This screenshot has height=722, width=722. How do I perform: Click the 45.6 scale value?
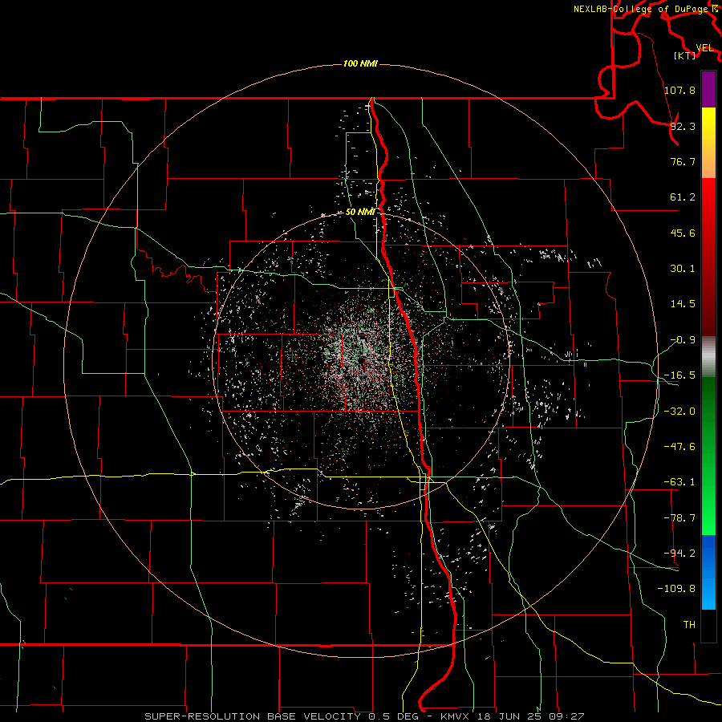click(683, 233)
